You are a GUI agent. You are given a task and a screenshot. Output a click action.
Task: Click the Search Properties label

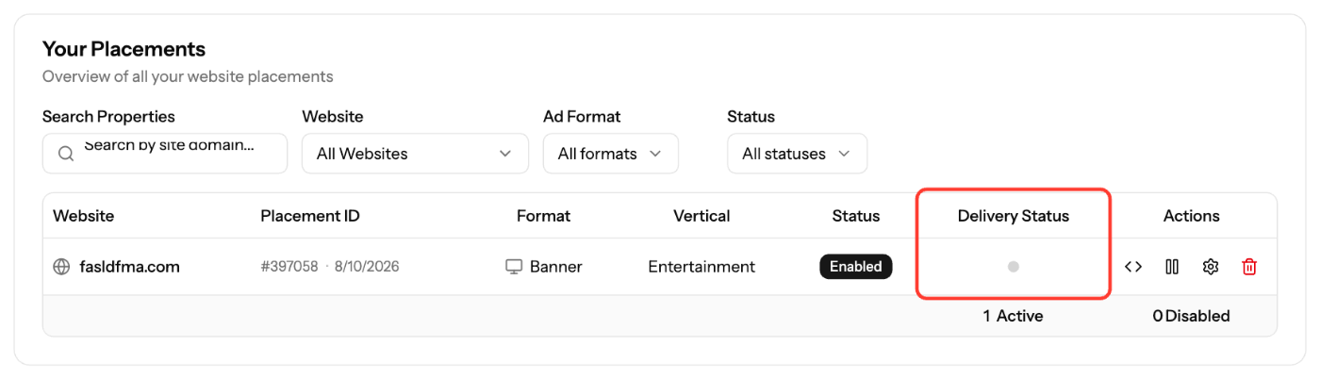tap(108, 117)
